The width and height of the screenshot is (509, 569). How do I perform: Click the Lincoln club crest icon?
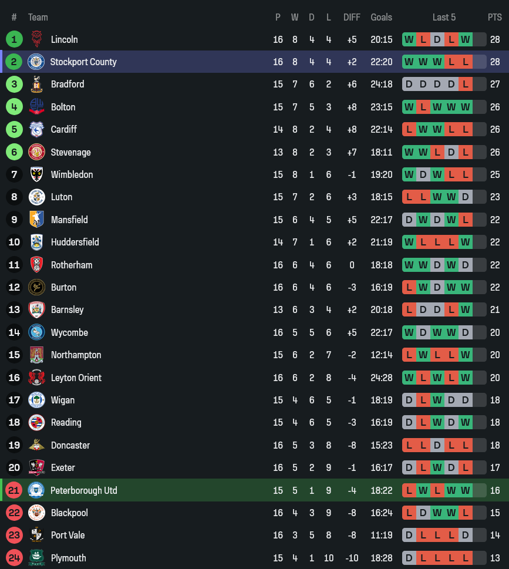tap(36, 39)
